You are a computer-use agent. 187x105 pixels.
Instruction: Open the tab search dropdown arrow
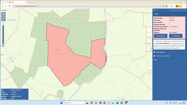click(x=2, y=2)
